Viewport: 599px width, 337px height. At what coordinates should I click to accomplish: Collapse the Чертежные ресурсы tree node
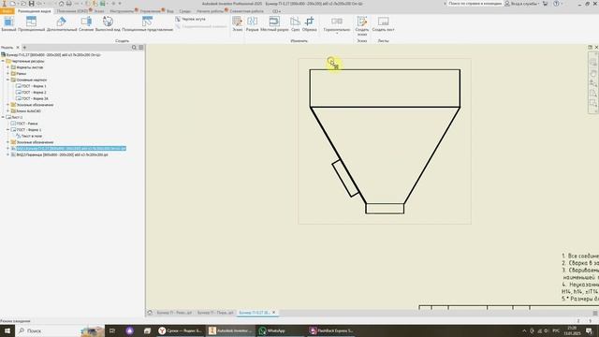point(3,61)
